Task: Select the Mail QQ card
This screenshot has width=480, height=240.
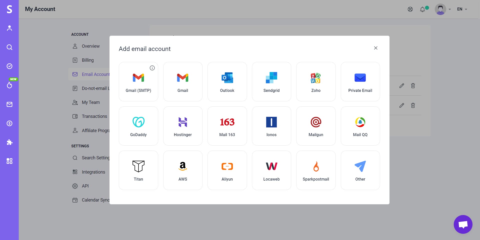Action: 360,126
